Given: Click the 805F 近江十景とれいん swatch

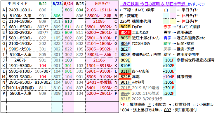Looking at the screenshot, I should point(125,38).
